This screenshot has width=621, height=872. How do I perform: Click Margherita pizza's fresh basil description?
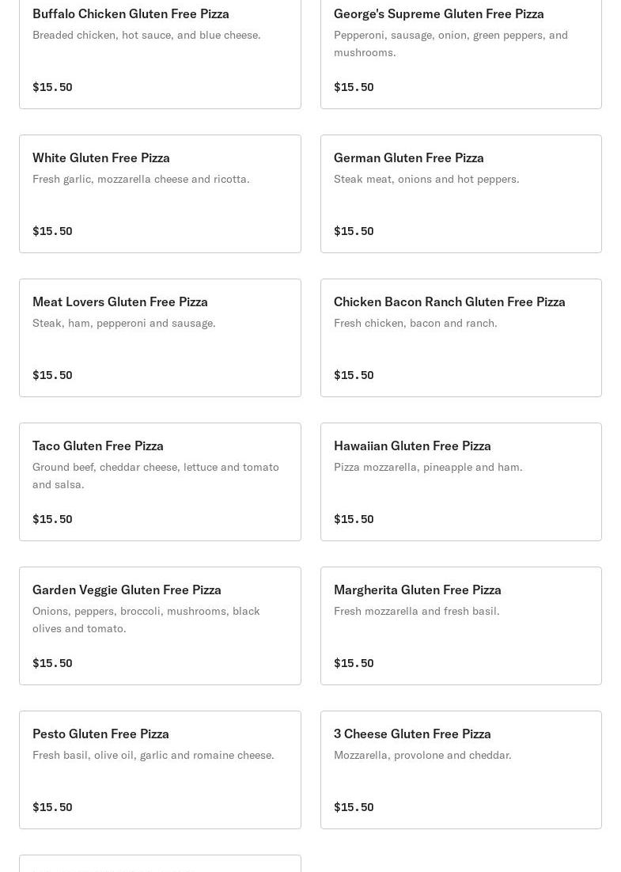pos(416,611)
